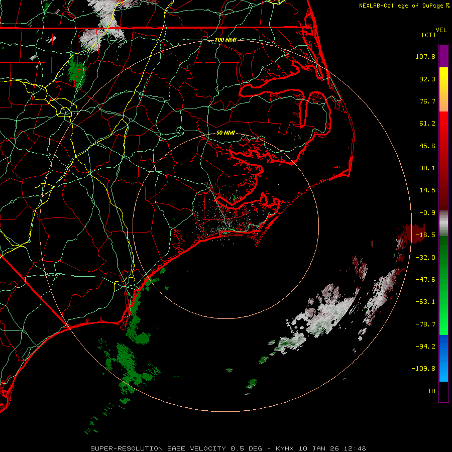Click the [KT] units label
This screenshot has height=452, width=452.
point(428,35)
